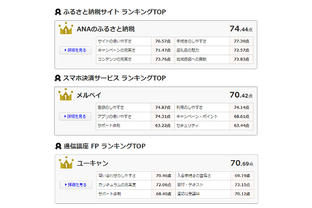
Task: Click the ribbon icon beside ふるさと納税サイト heading
Action: (58, 12)
